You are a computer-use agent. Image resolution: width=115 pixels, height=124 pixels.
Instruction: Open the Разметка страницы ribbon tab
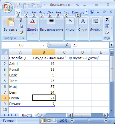tap(34, 12)
